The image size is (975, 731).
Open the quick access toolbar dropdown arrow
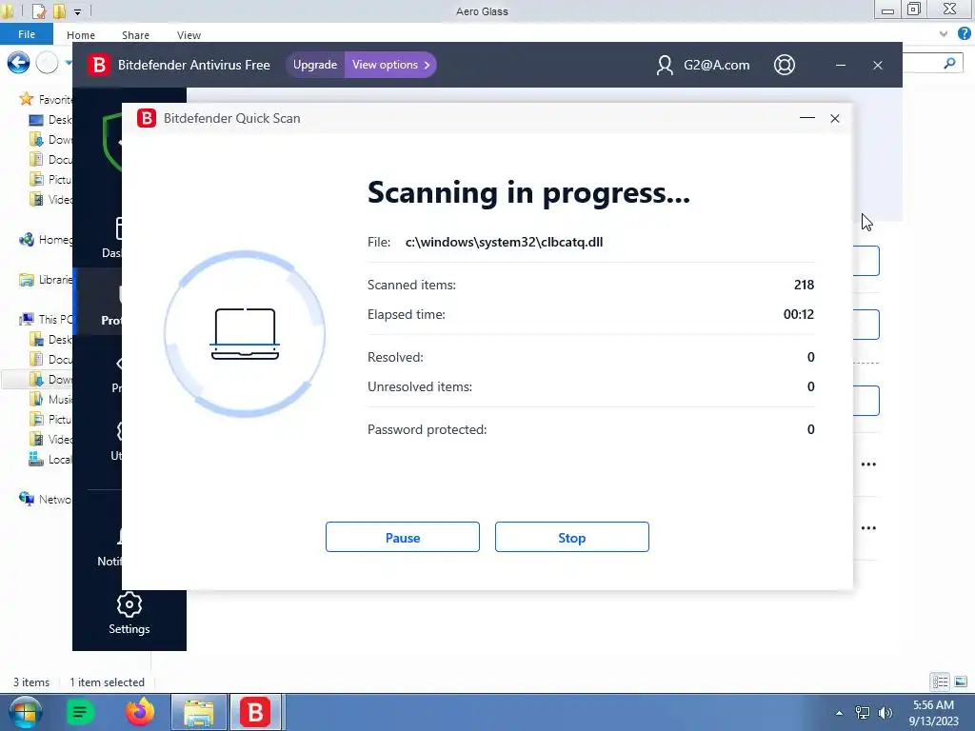coord(77,11)
